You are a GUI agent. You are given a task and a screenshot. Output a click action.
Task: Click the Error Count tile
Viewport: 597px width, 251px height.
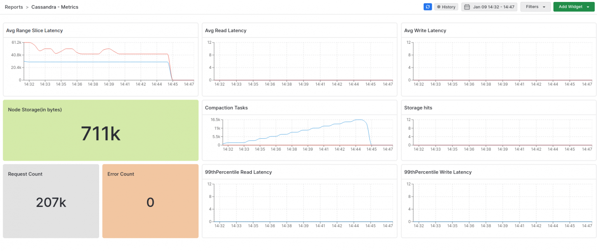pyautogui.click(x=150, y=201)
